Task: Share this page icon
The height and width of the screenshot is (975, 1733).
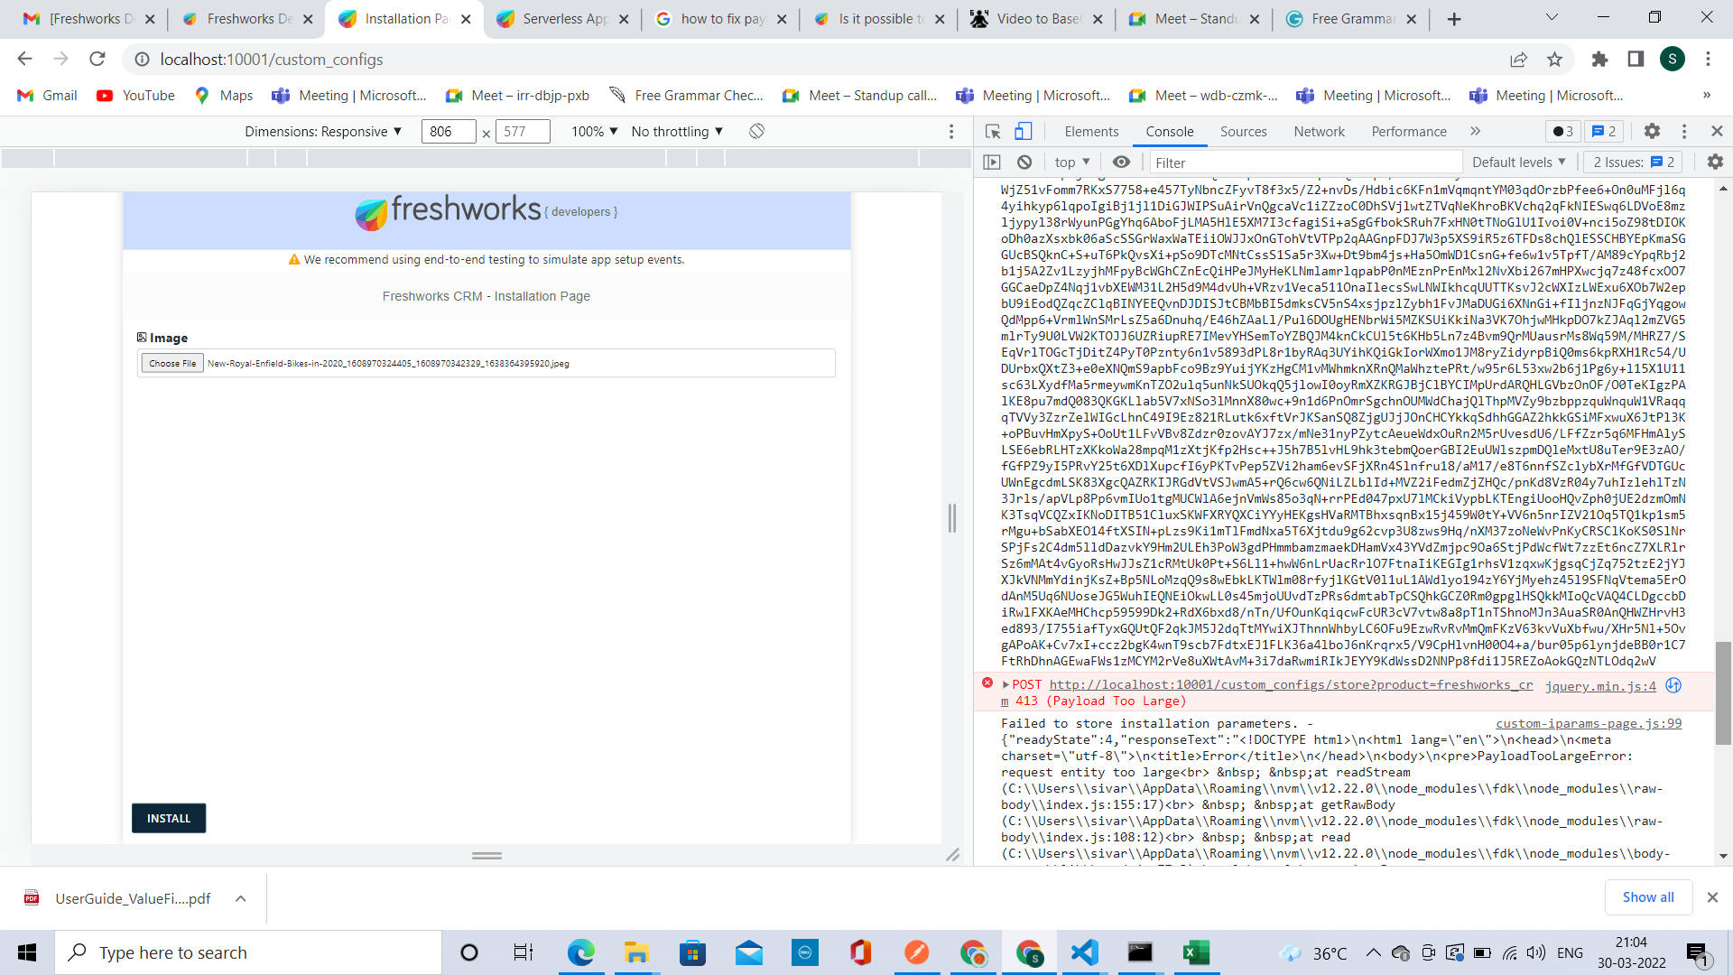Action: (1518, 60)
